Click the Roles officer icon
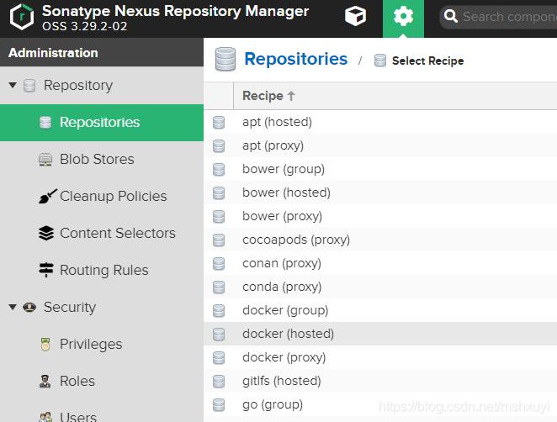 45,381
